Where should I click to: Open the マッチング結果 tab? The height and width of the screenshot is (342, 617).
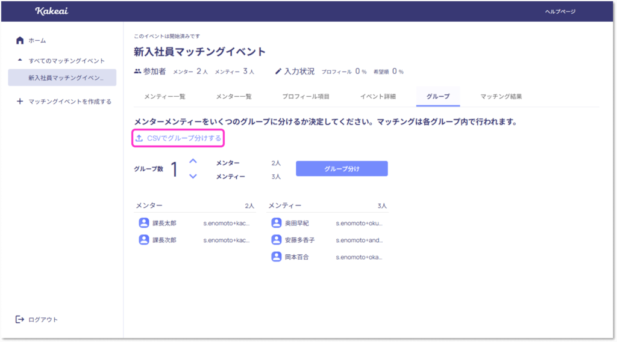(x=501, y=96)
